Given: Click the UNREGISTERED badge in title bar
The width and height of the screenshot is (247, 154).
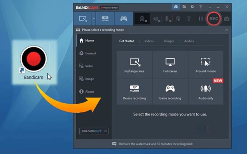Looking at the screenshot, I should pos(110,7).
